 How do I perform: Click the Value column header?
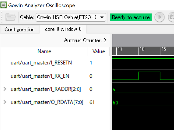pos(99,51)
